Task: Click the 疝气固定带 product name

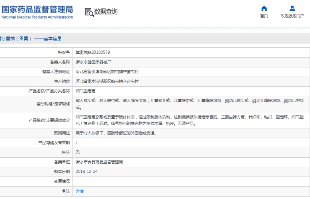Action: pos(85,91)
